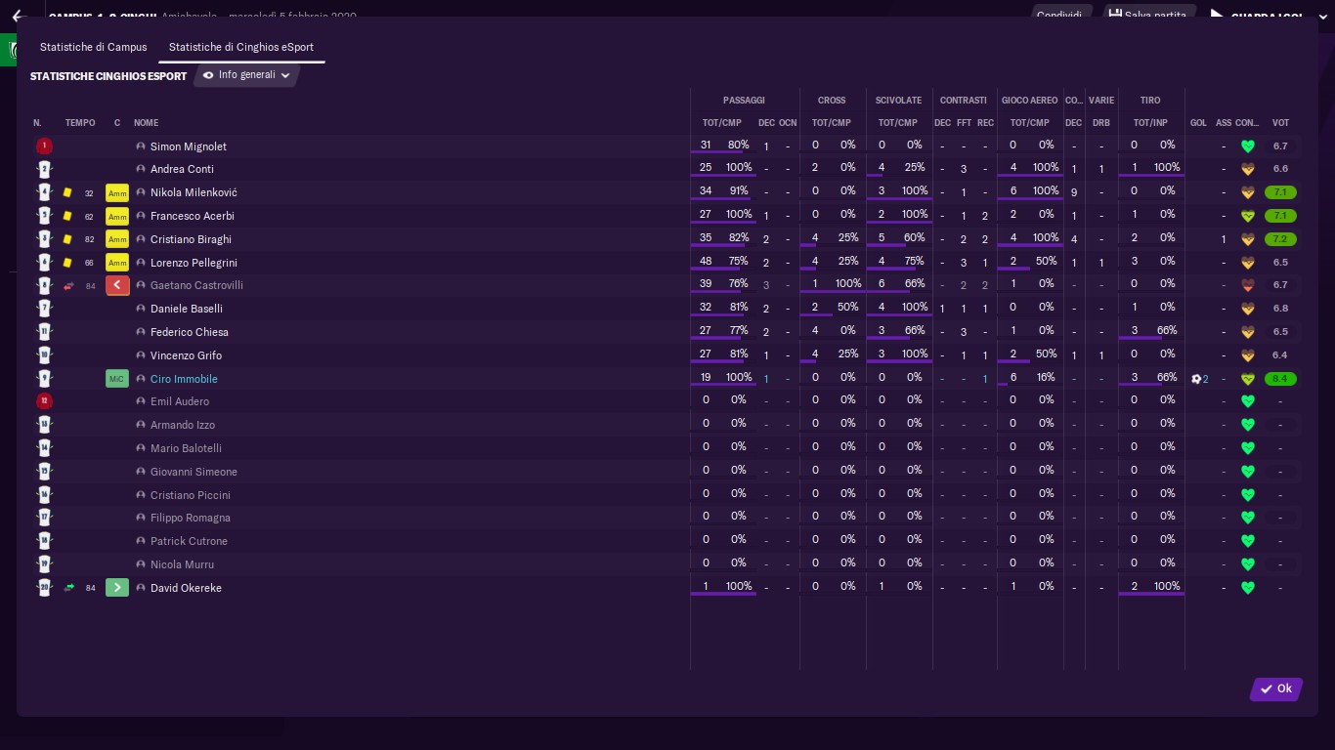Open Ciro Immobile player link
This screenshot has width=1335, height=750.
[x=184, y=379]
